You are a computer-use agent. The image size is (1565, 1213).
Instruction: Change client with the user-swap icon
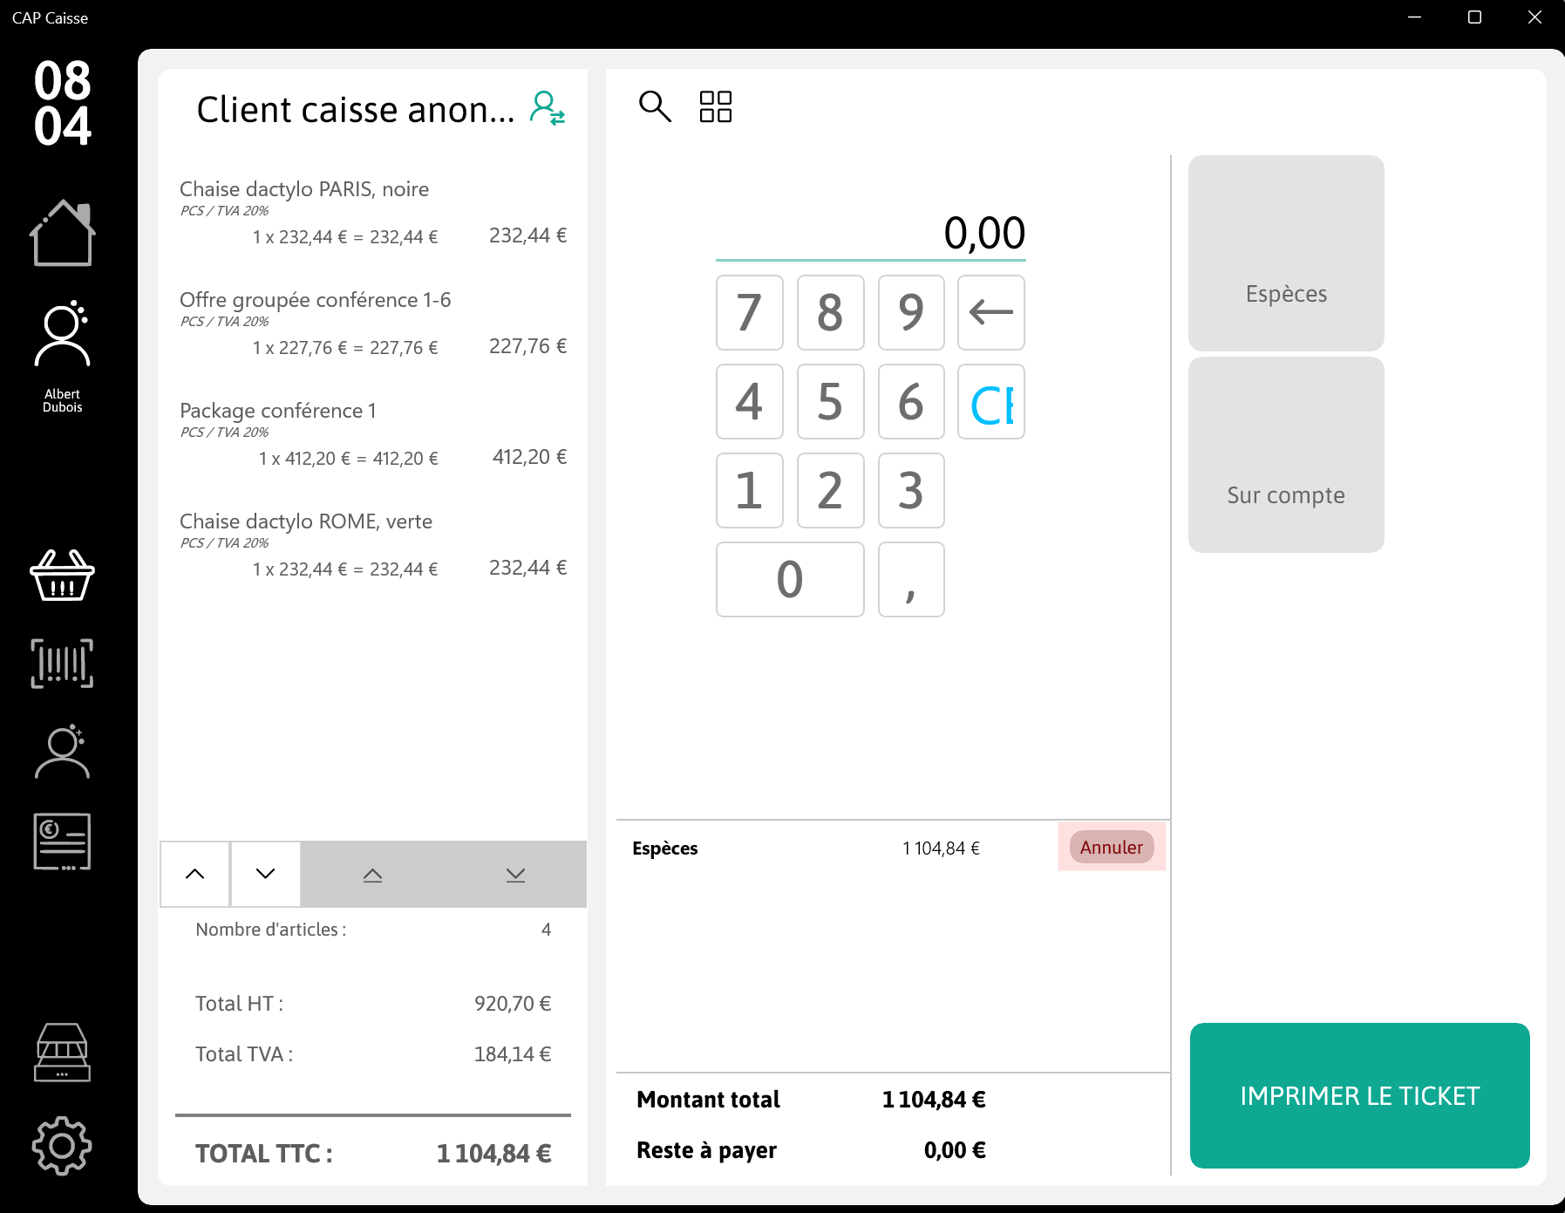pyautogui.click(x=548, y=109)
